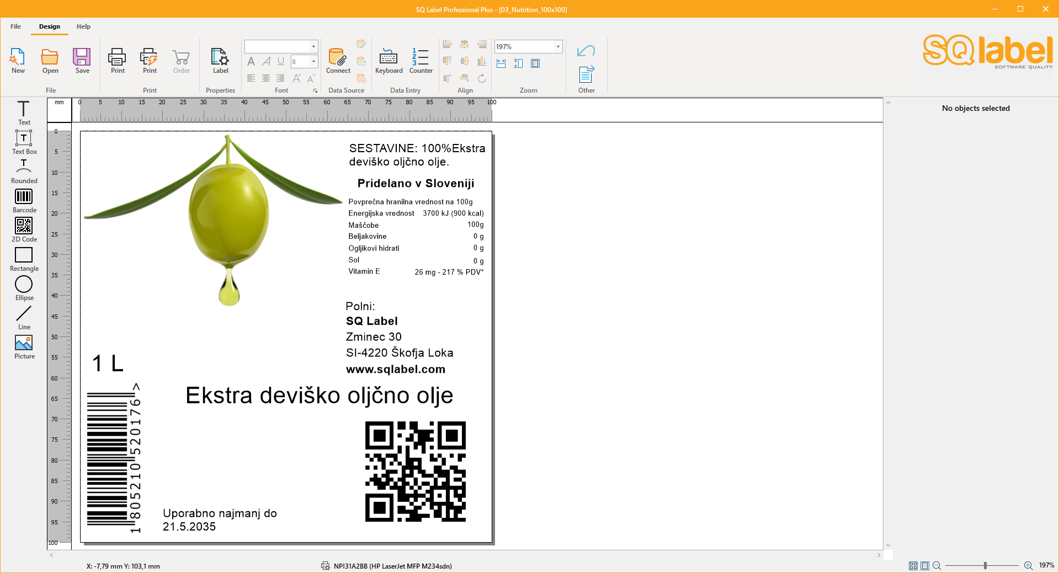
Task: Select the Rectangle drawing tool
Action: point(24,255)
